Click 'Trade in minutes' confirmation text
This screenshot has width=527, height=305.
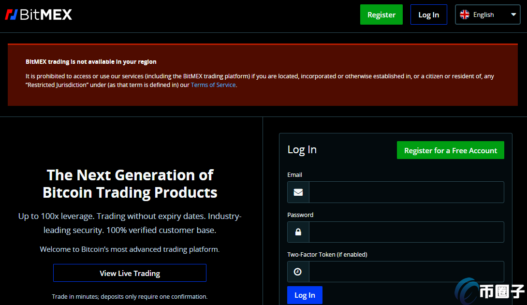[x=130, y=297]
